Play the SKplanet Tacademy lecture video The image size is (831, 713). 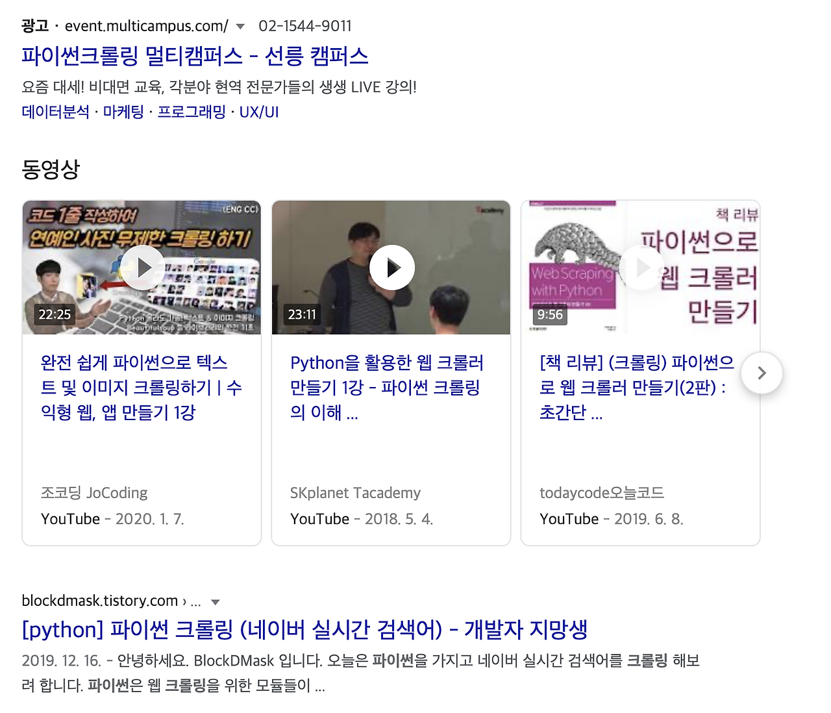[x=391, y=267]
